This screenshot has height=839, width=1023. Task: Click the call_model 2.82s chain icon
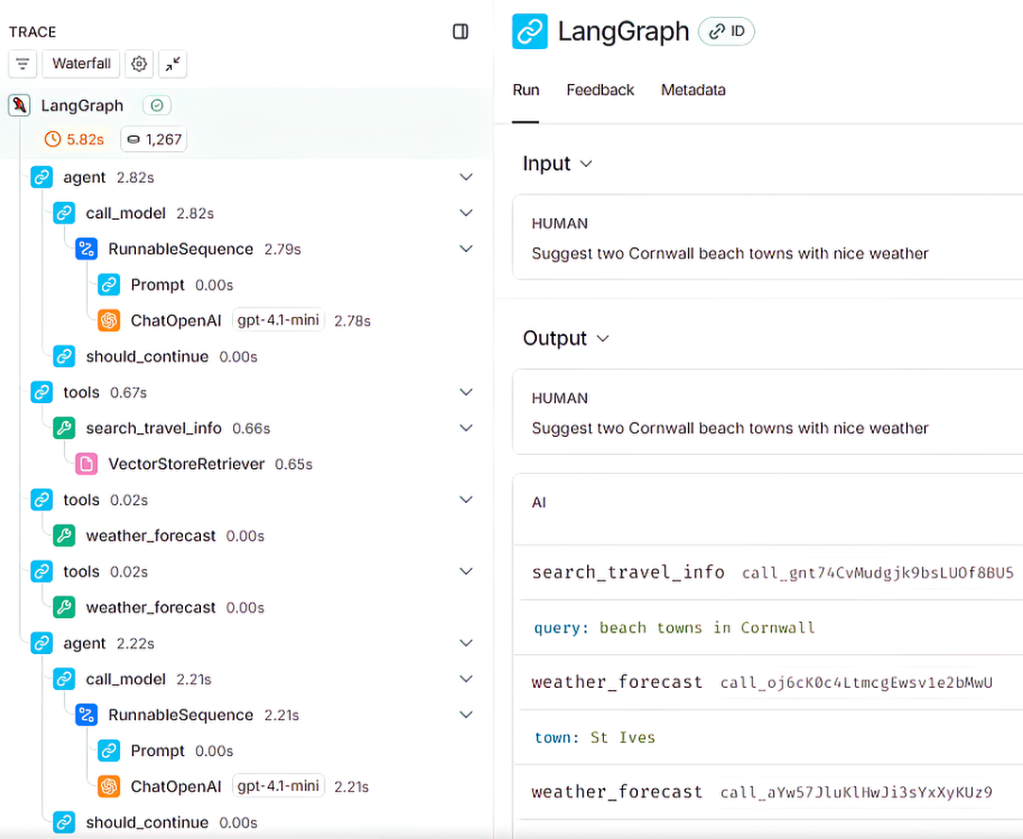(64, 212)
